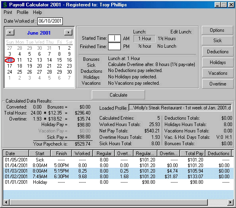This screenshot has width=236, height=208.
Task: Click right arrow of horizontal scrollbar
Action: 230,202
